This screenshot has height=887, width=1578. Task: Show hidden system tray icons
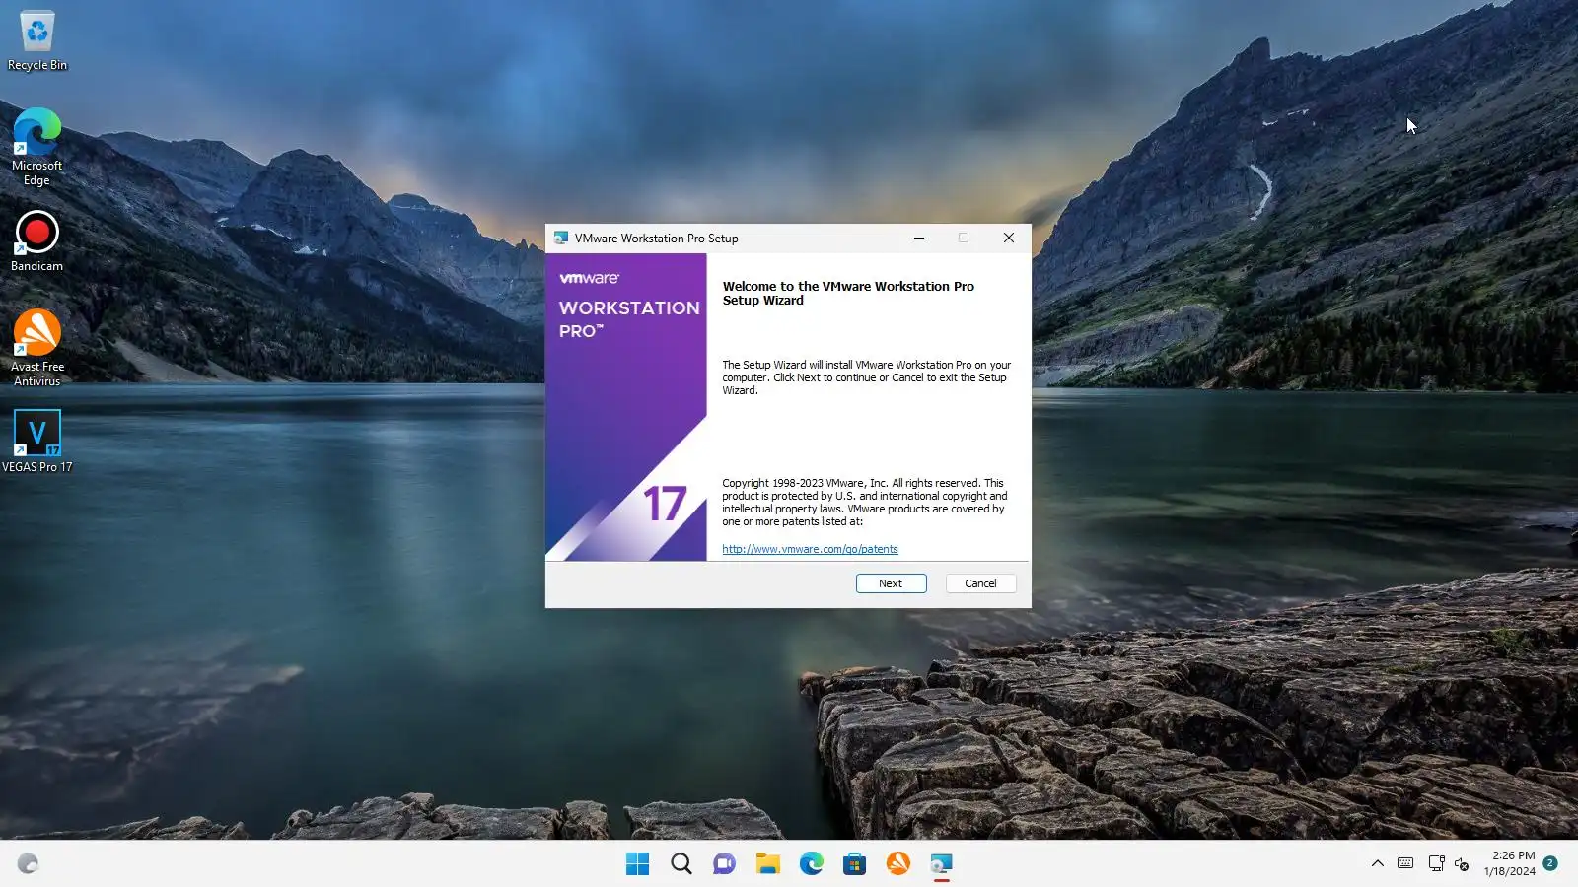point(1378,864)
